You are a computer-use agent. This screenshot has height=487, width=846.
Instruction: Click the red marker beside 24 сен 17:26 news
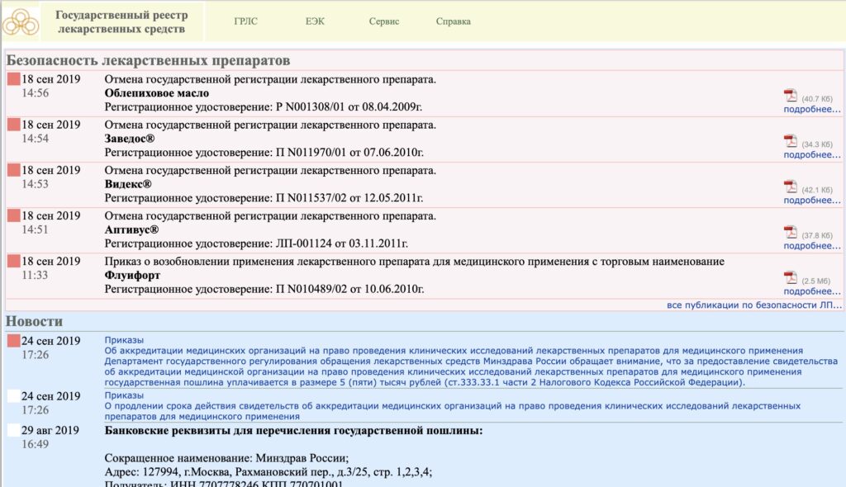pyautogui.click(x=13, y=341)
